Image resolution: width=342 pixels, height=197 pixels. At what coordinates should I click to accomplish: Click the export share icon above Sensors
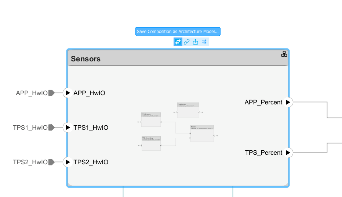(196, 42)
